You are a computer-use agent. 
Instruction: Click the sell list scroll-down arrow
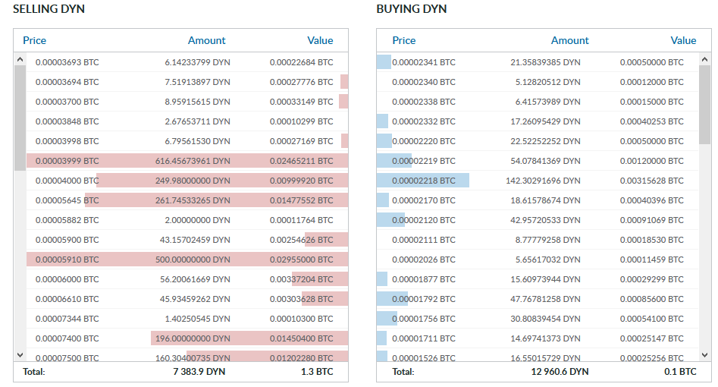pyautogui.click(x=20, y=355)
